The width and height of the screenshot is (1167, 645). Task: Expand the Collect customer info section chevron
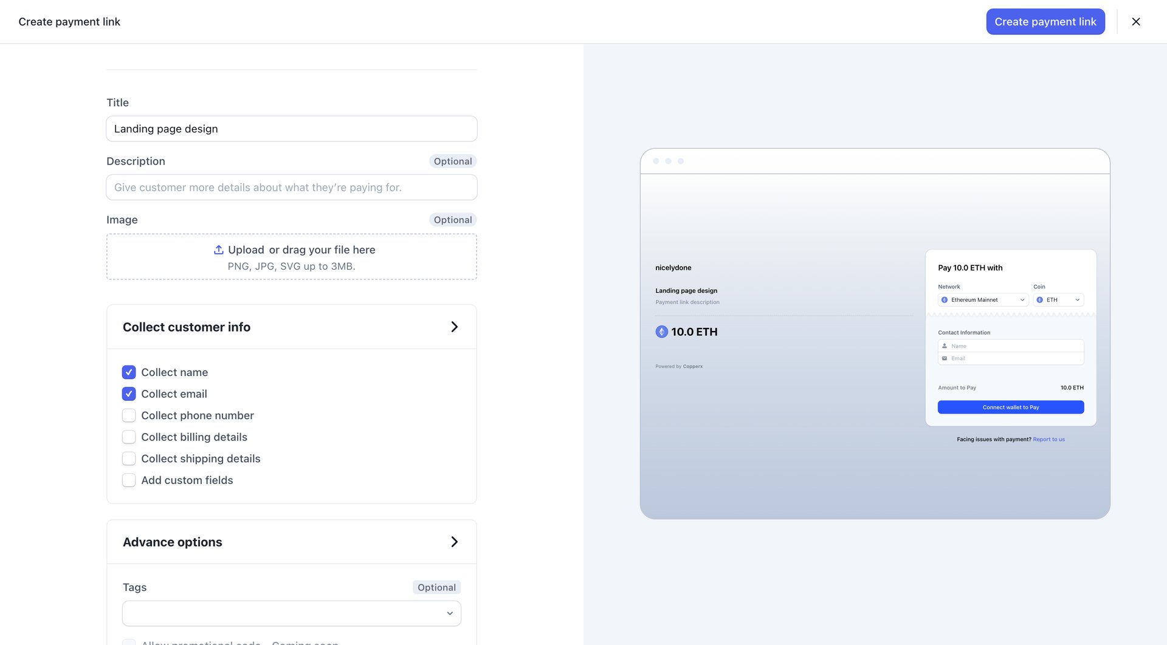tap(454, 326)
